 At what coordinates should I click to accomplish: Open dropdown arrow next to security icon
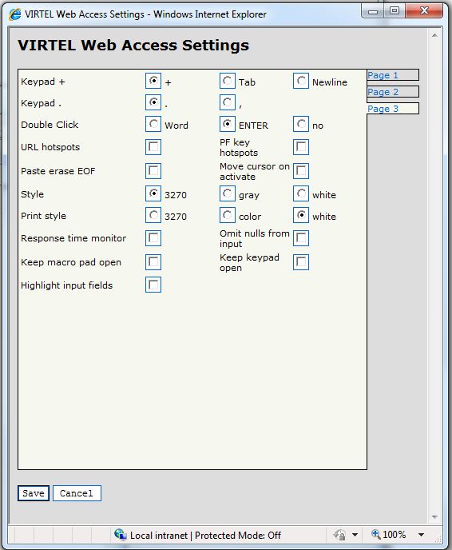(x=355, y=535)
